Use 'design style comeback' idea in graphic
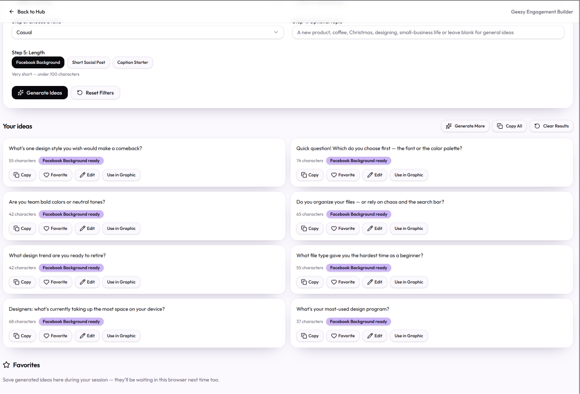This screenshot has width=580, height=394. click(x=121, y=175)
